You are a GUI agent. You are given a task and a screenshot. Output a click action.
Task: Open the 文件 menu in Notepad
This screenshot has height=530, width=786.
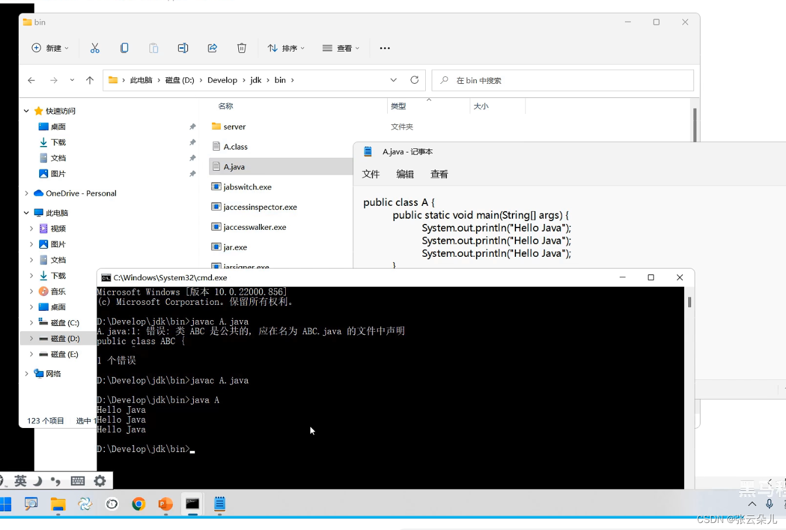371,174
